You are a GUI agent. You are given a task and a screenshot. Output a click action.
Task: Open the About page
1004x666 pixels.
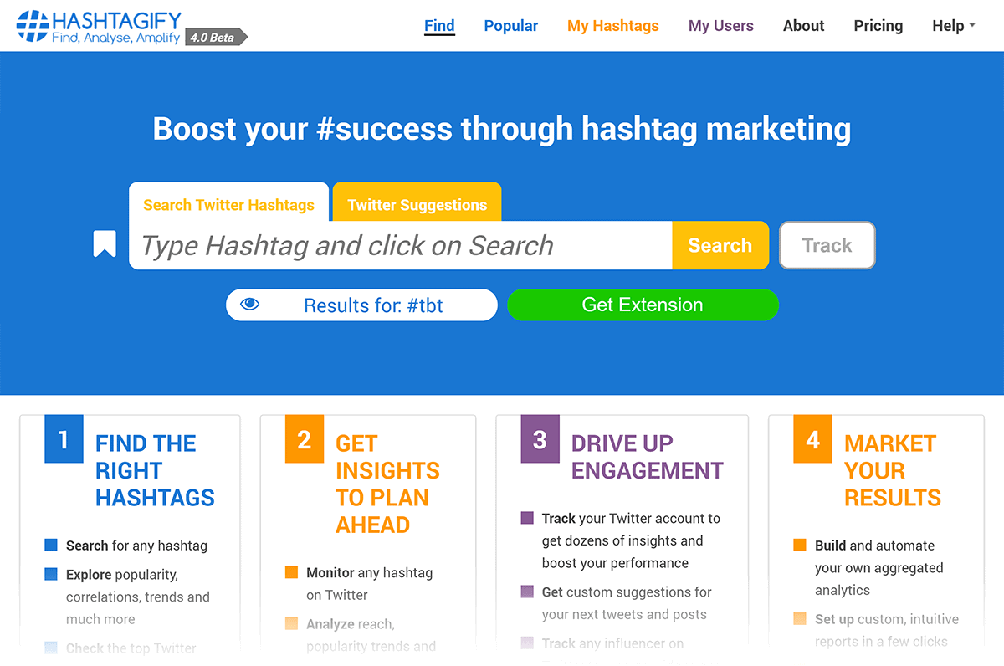(x=804, y=26)
